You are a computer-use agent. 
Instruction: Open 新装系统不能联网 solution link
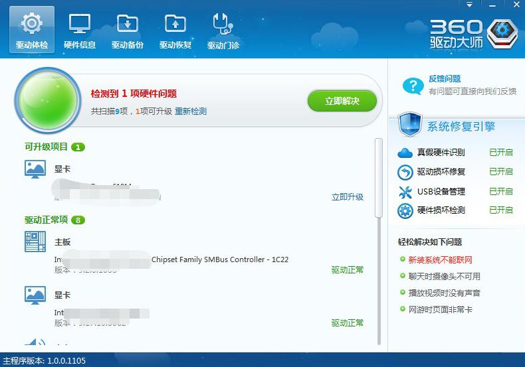[441, 259]
